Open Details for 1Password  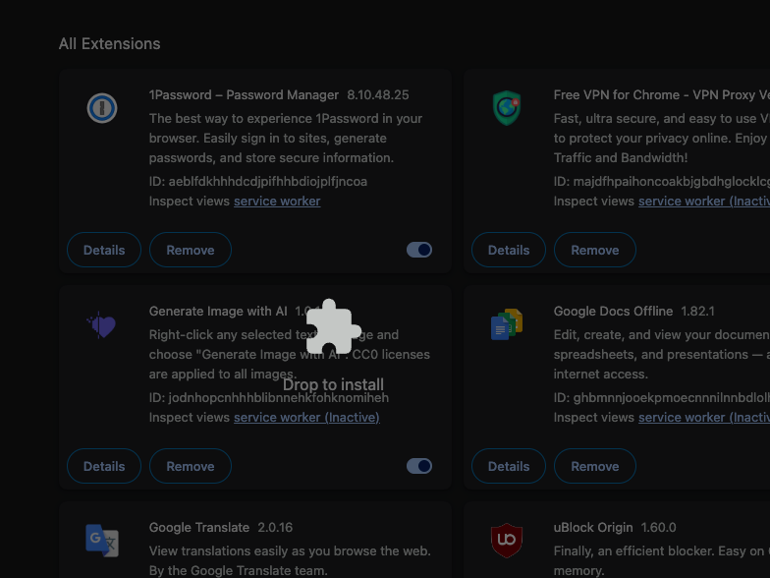click(x=104, y=250)
